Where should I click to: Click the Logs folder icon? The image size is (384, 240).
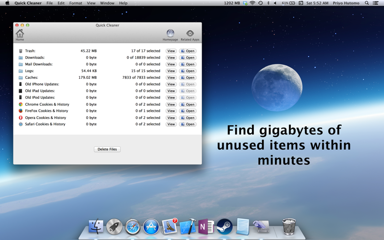[x=21, y=71]
